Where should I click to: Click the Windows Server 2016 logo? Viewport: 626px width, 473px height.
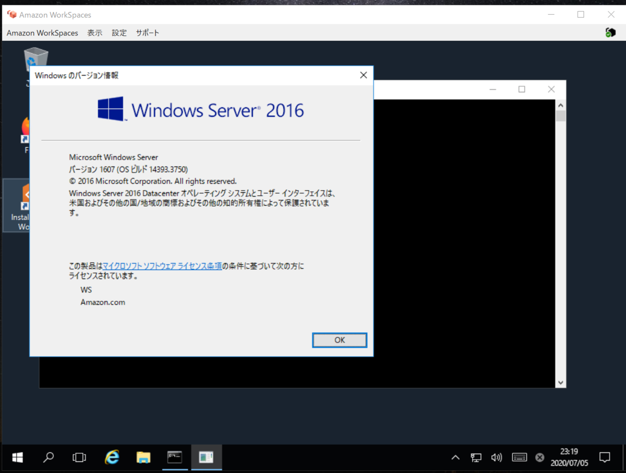coord(201,109)
